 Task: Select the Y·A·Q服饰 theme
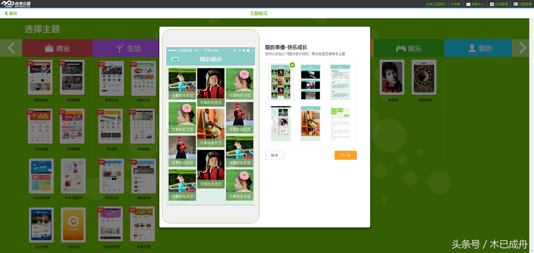coord(73,176)
